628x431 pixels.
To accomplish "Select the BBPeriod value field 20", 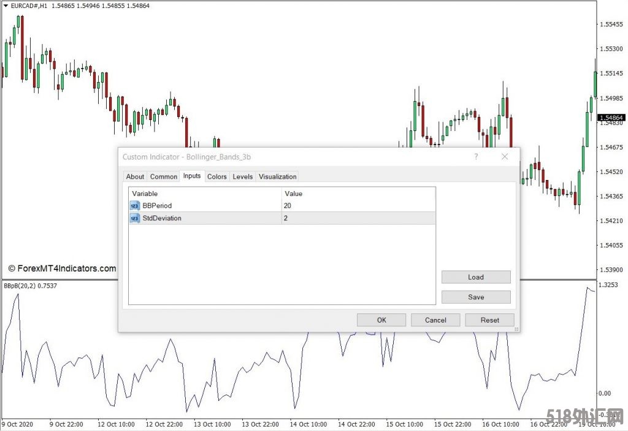I will tap(358, 206).
